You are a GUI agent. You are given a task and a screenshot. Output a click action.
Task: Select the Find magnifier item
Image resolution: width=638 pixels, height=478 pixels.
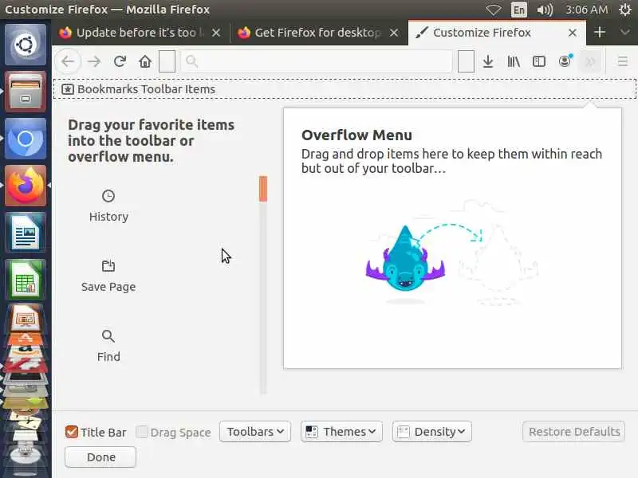(108, 347)
